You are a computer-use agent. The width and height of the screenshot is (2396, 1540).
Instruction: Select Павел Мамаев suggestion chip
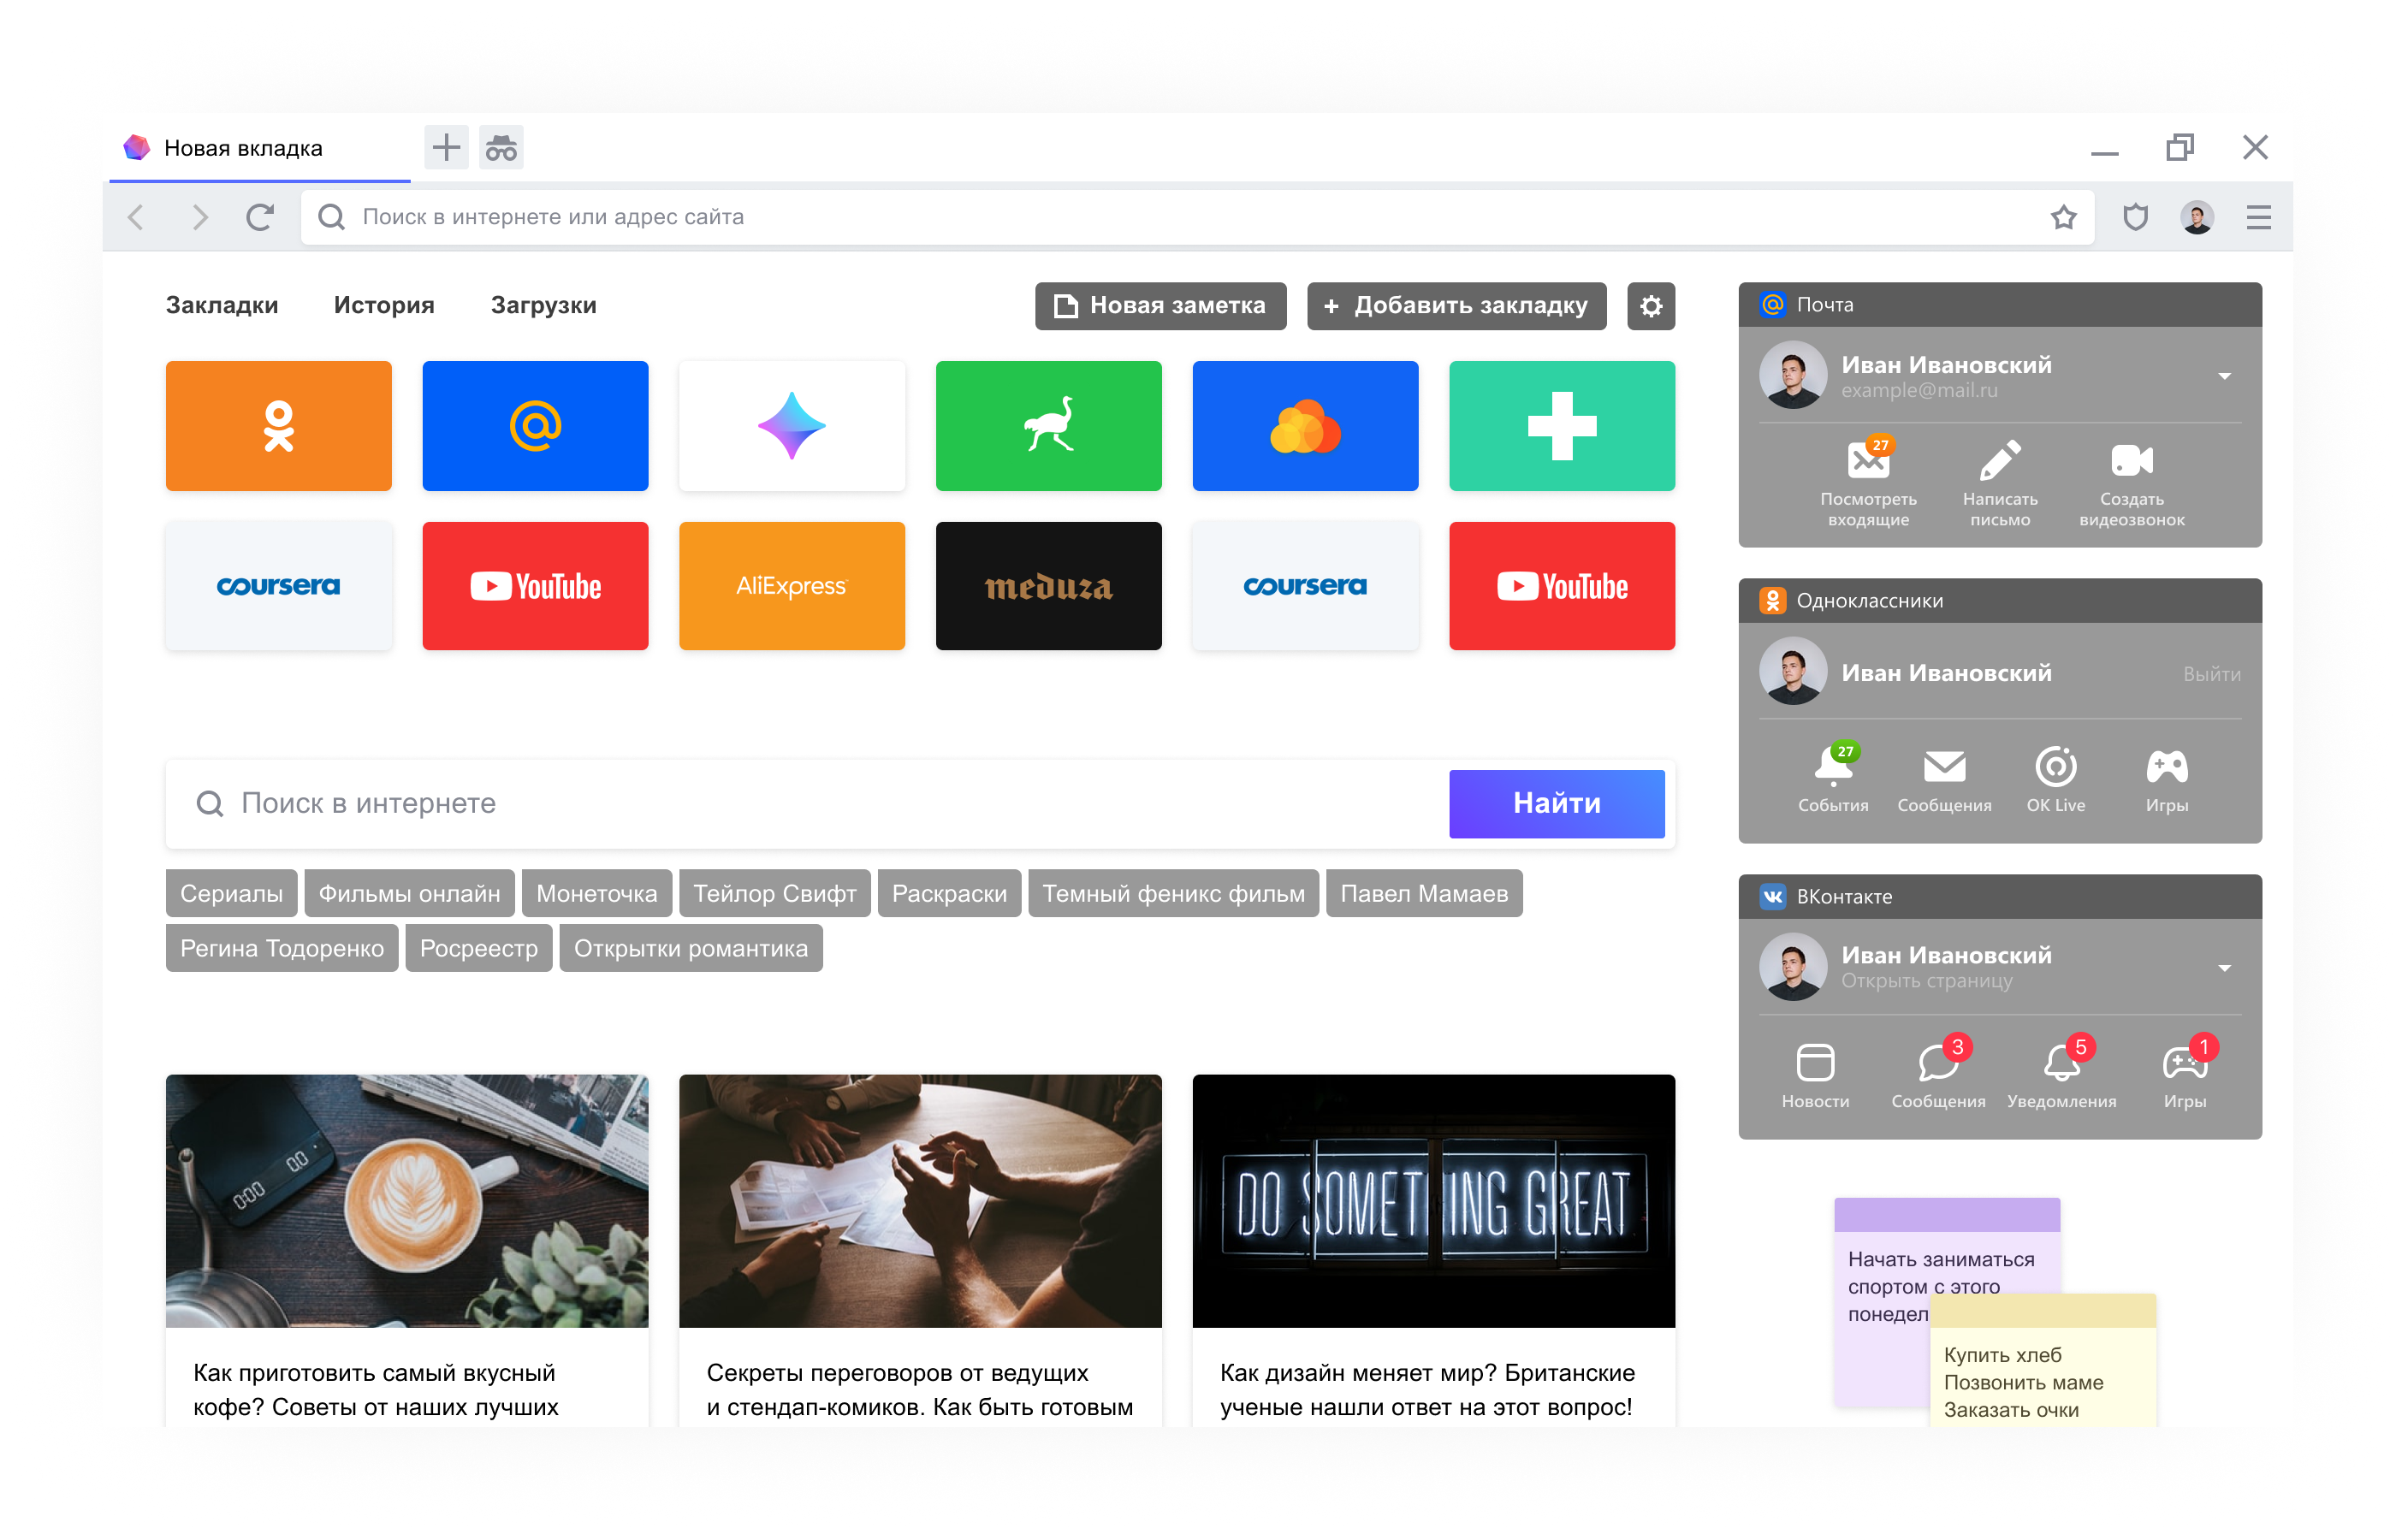[1423, 893]
